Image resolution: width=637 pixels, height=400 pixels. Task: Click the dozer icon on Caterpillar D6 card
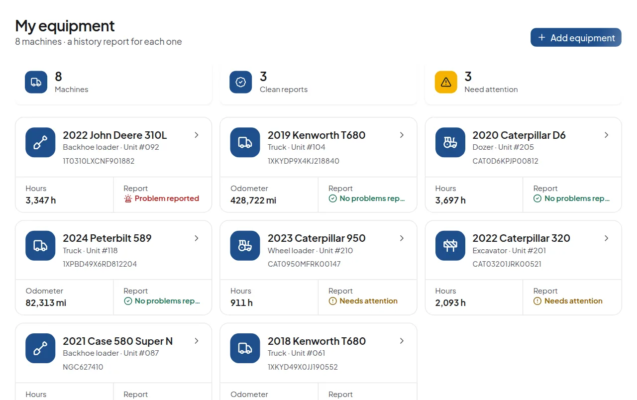coord(450,143)
